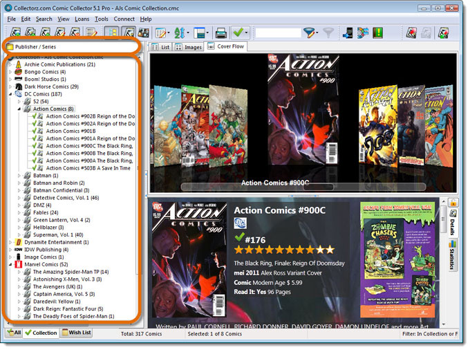Expand the Batman series node
This screenshot has height=350, width=470.
coord(19,176)
